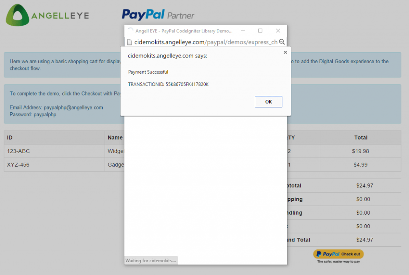This screenshot has height=275, width=409.
Task: Click the popup window's title bar icon
Action: 130,30
